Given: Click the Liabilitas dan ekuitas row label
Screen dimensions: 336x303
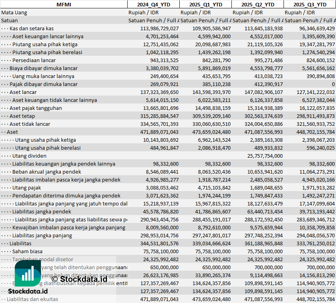Looking at the screenshot, I should (32, 299).
